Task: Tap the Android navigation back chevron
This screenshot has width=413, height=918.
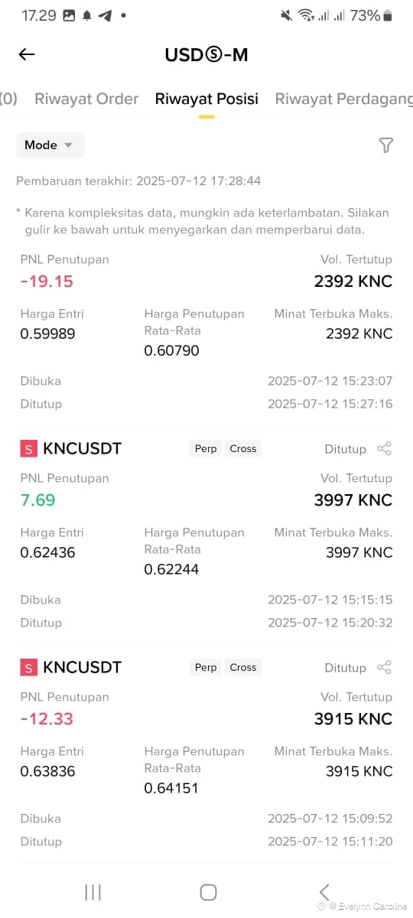Action: 324,892
